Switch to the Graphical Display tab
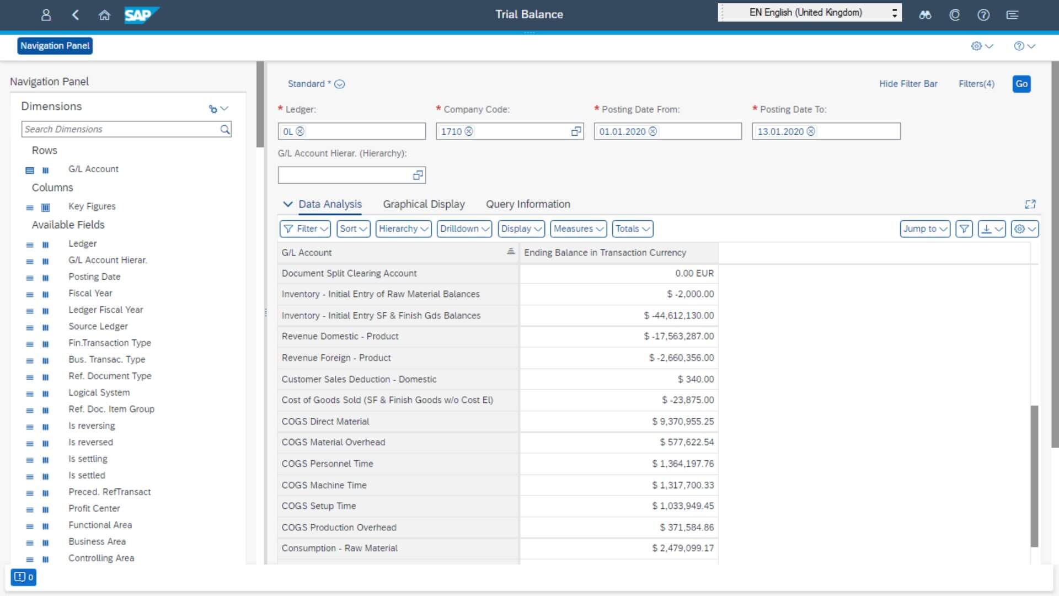 tap(424, 204)
